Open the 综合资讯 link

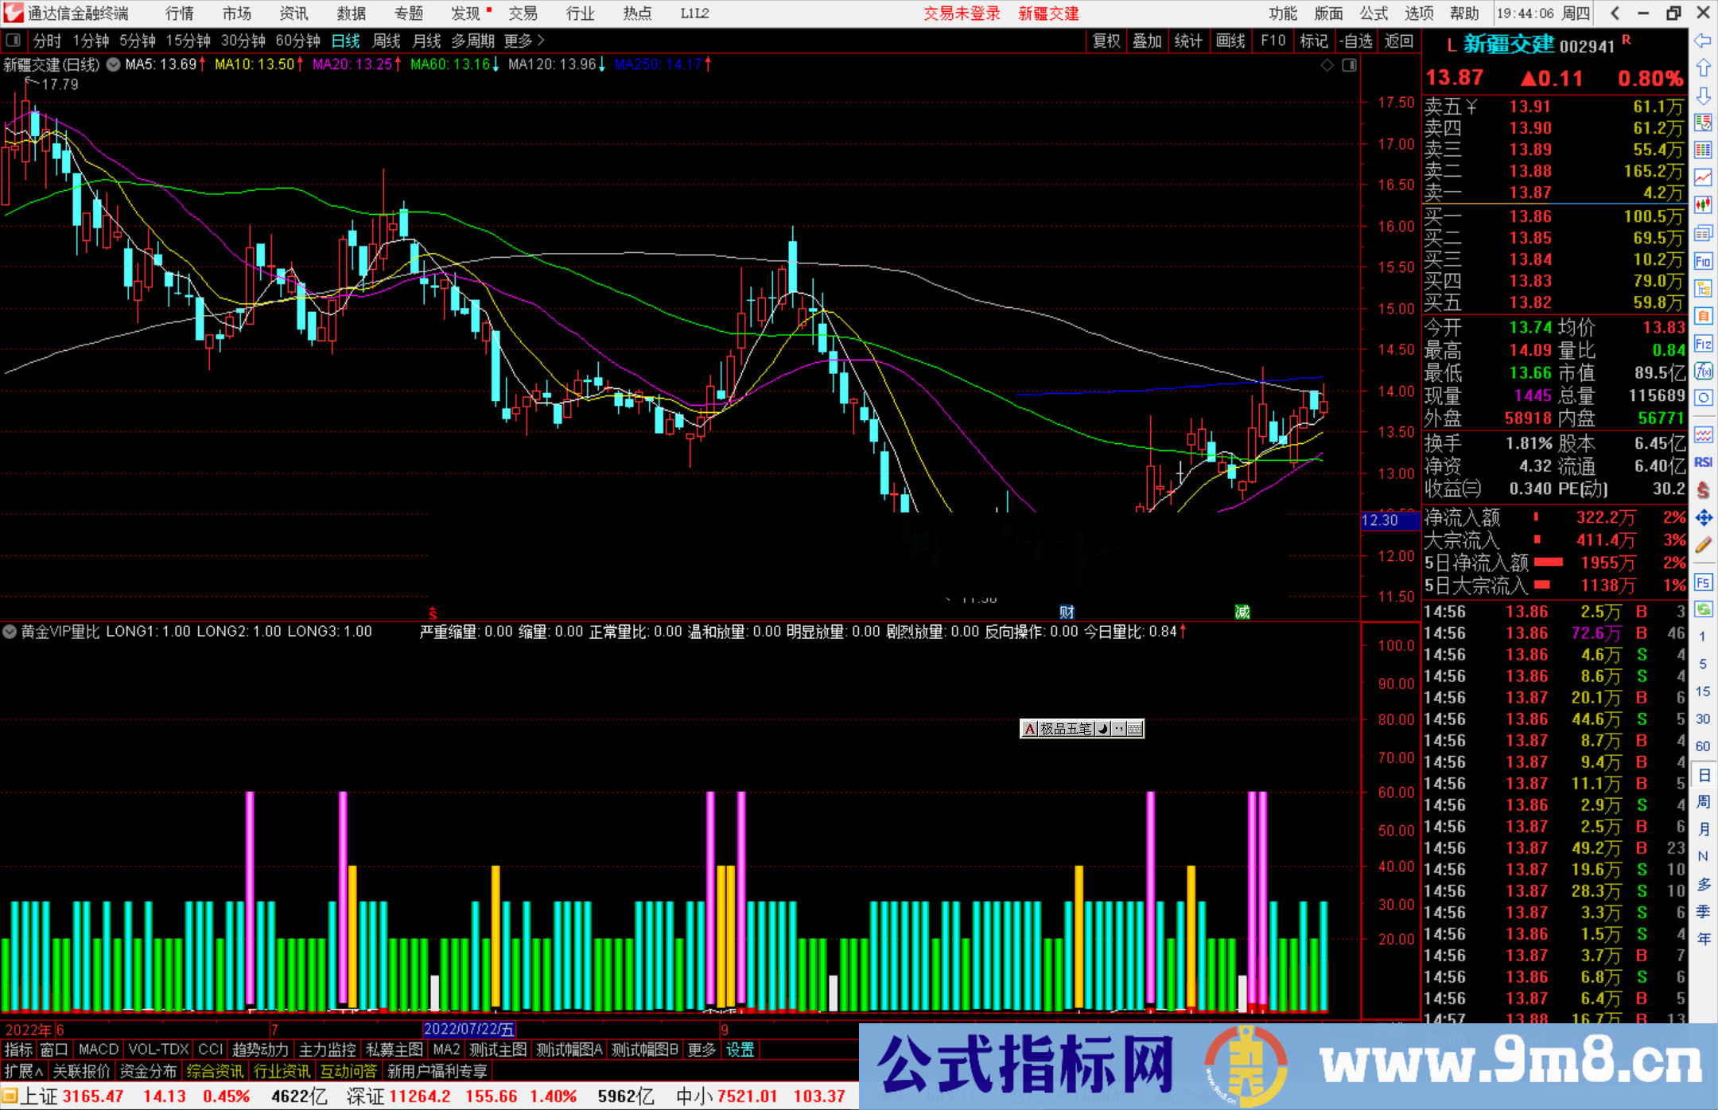point(215,1071)
